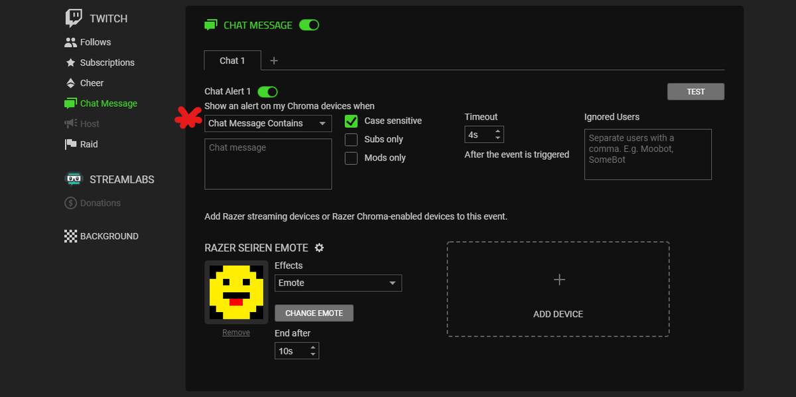Click the Subscriptions star icon

tap(70, 62)
